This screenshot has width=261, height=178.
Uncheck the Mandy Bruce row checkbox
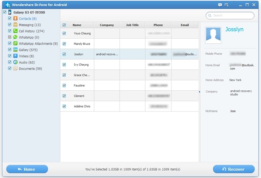click(x=64, y=44)
